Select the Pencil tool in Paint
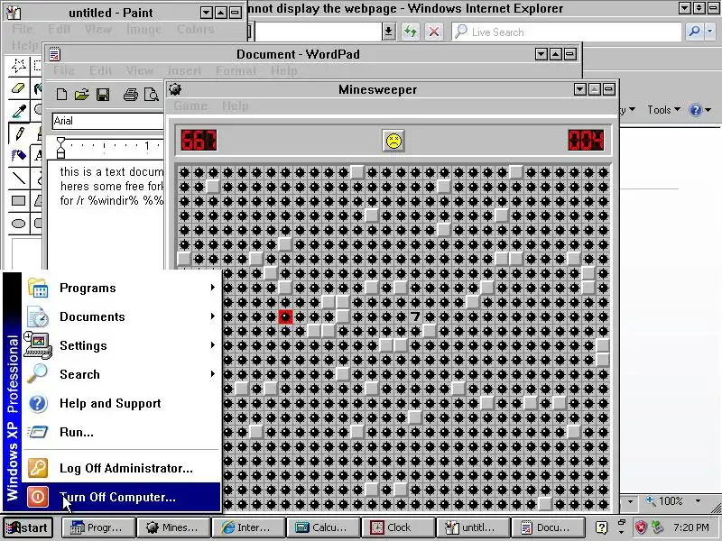This screenshot has height=541, width=722. (19, 133)
